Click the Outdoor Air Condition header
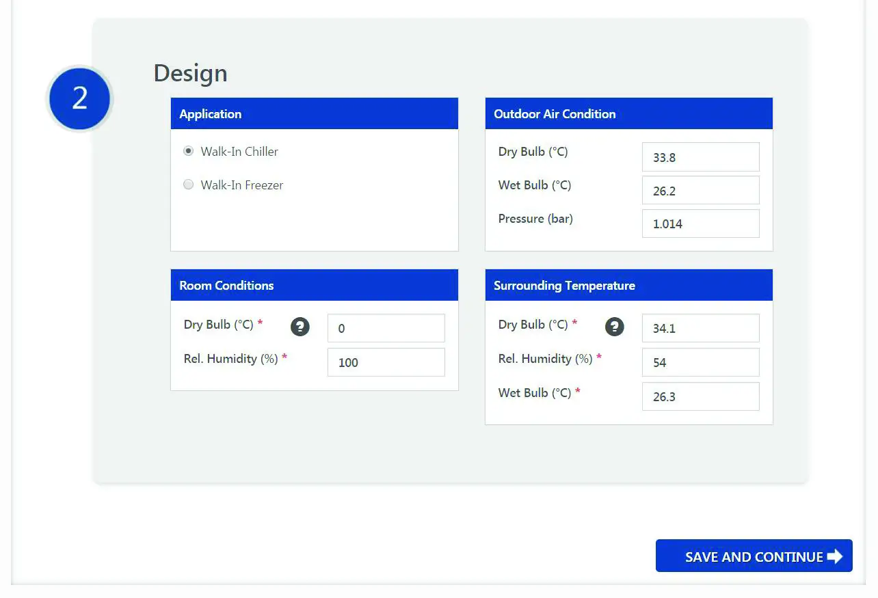 628,113
